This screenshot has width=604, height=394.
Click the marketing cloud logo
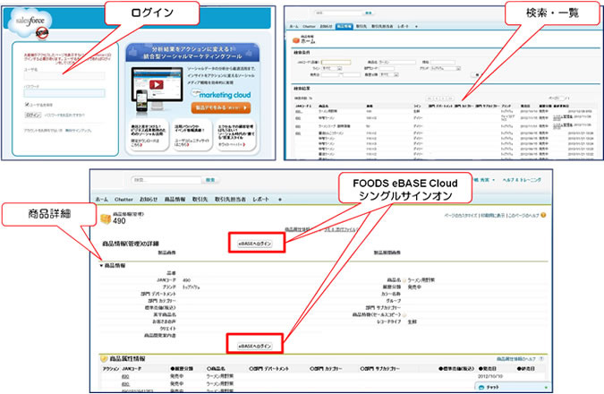(221, 94)
